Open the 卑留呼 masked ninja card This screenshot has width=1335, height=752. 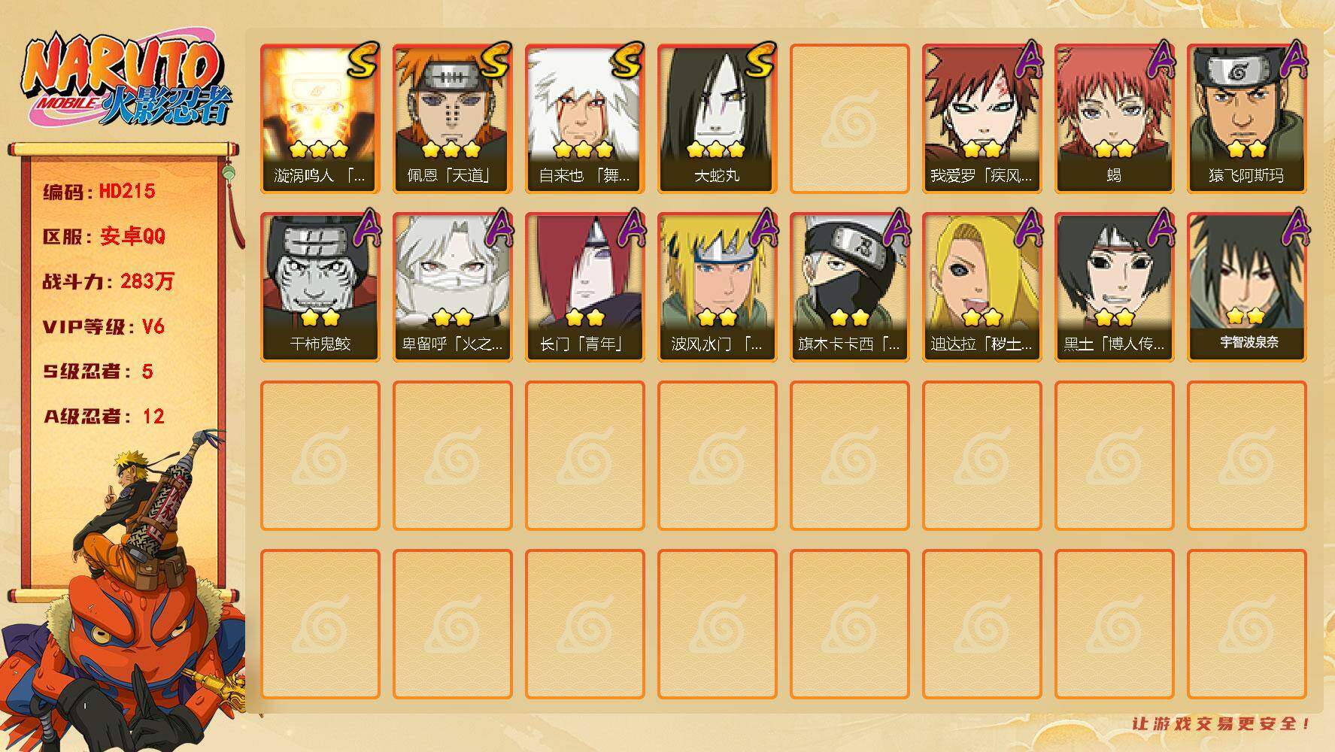pyautogui.click(x=453, y=287)
